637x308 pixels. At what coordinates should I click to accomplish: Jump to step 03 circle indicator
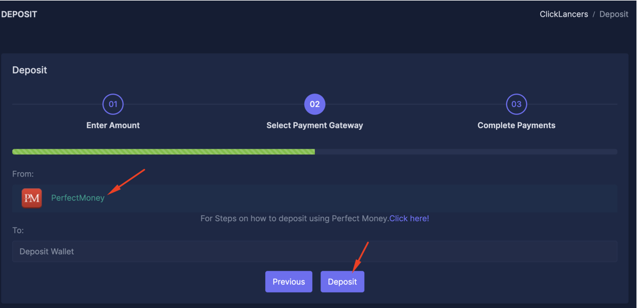click(x=517, y=104)
